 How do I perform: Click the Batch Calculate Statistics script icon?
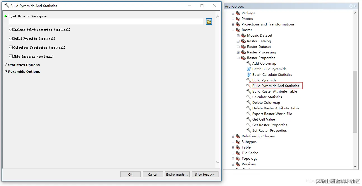tap(249, 75)
